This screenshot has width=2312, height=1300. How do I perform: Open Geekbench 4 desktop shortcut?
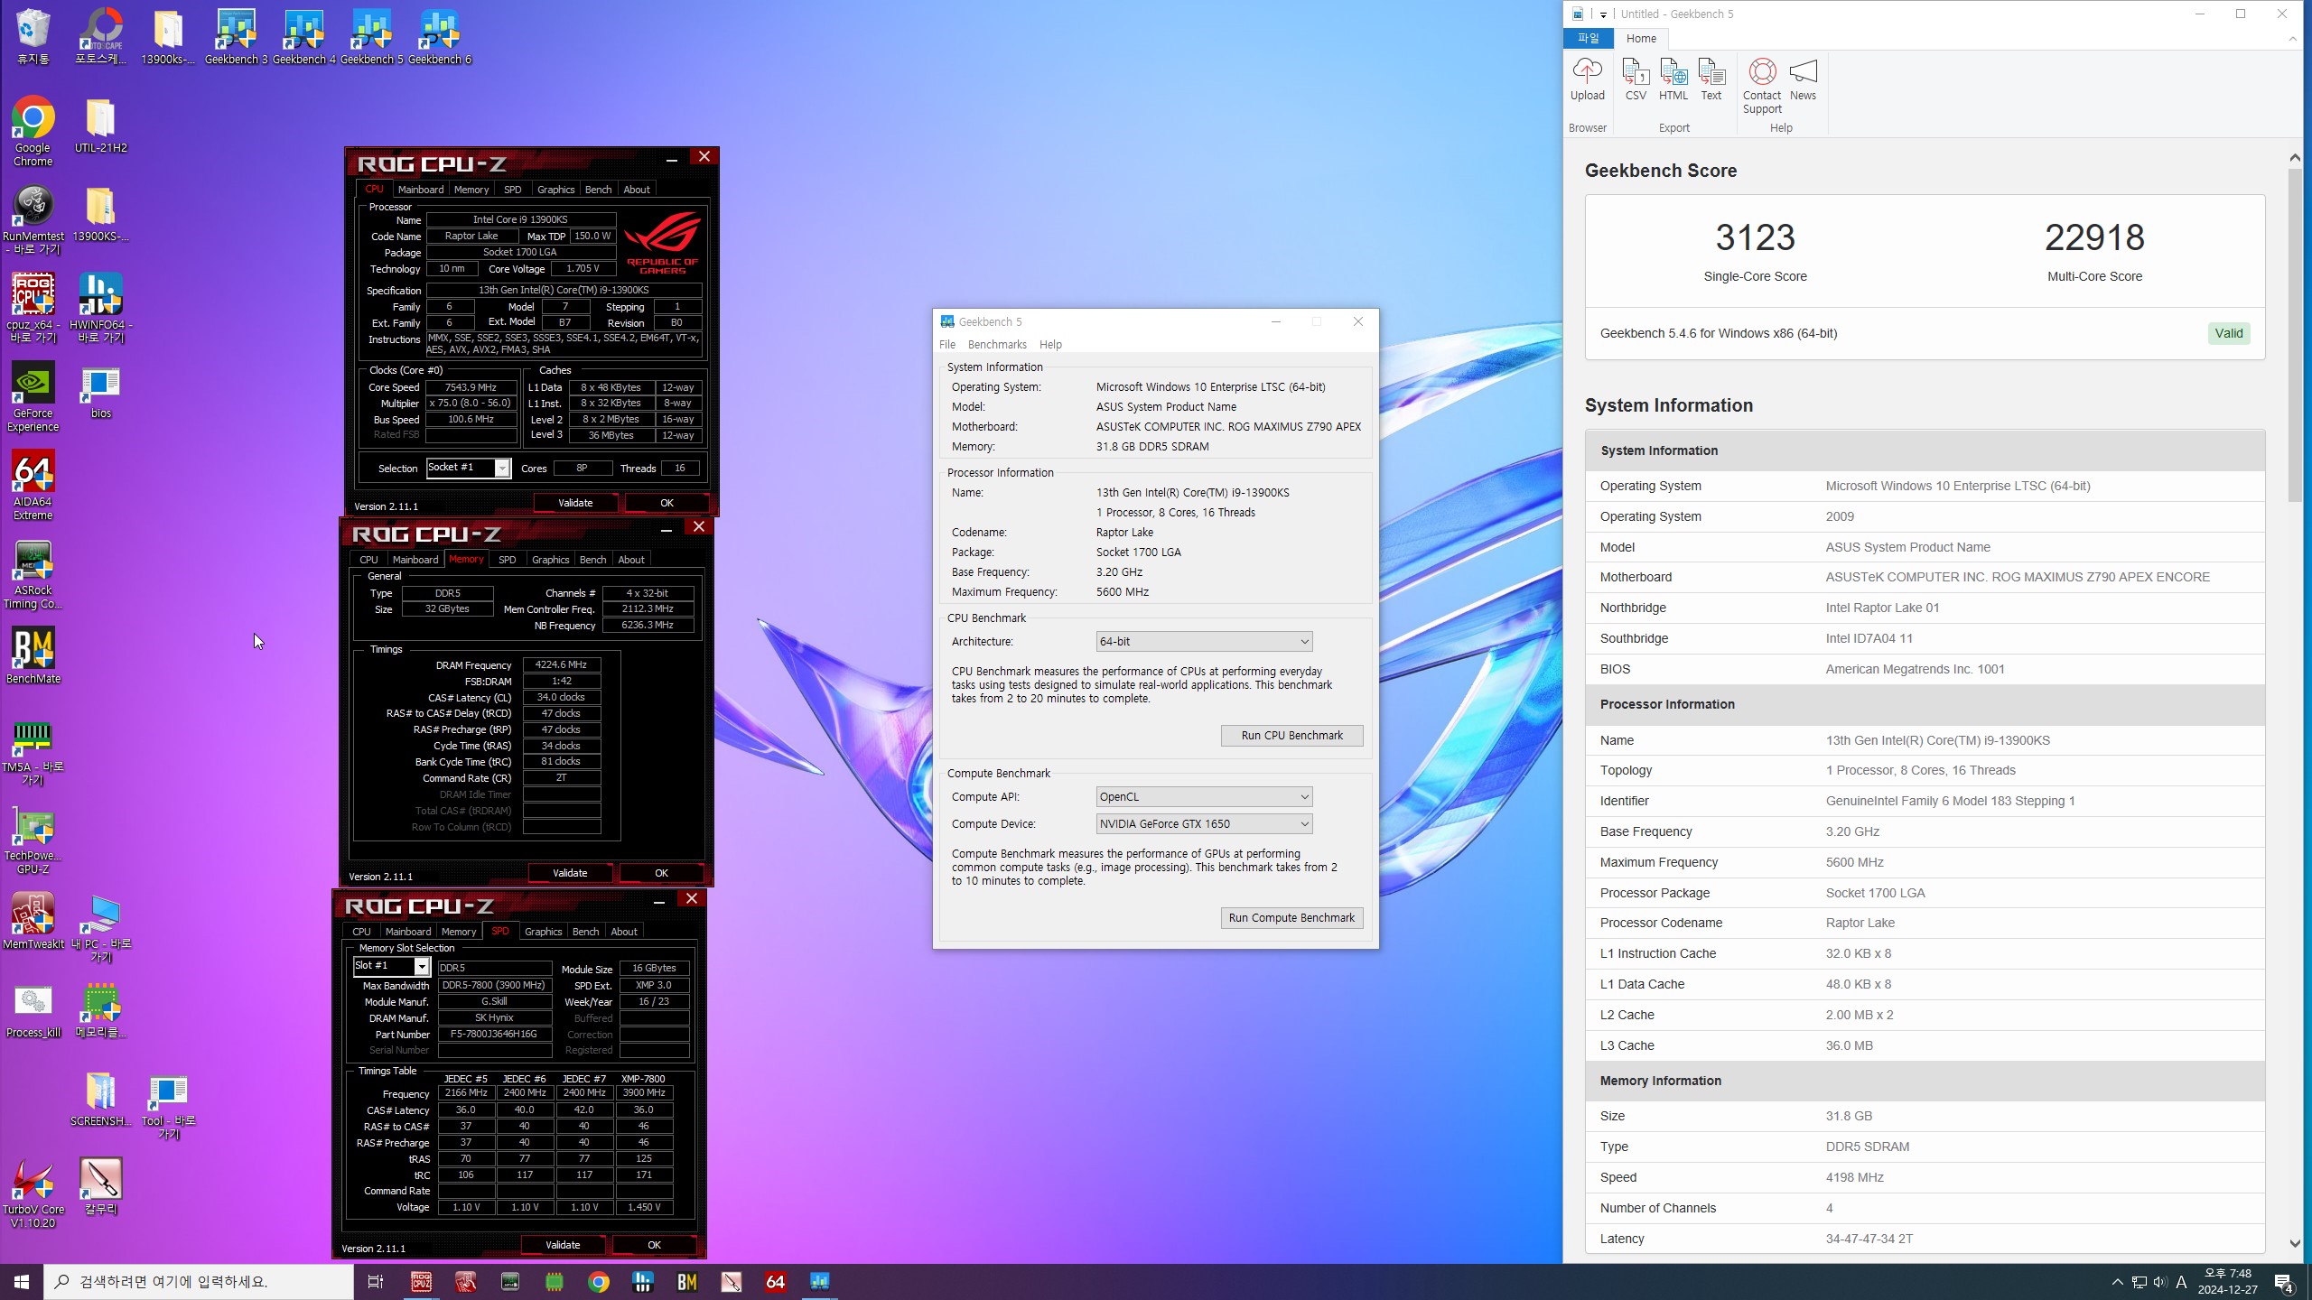click(303, 36)
